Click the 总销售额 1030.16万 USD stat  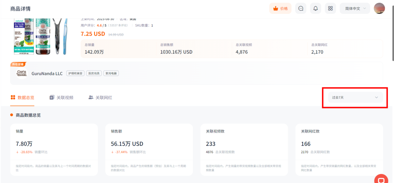click(x=176, y=49)
